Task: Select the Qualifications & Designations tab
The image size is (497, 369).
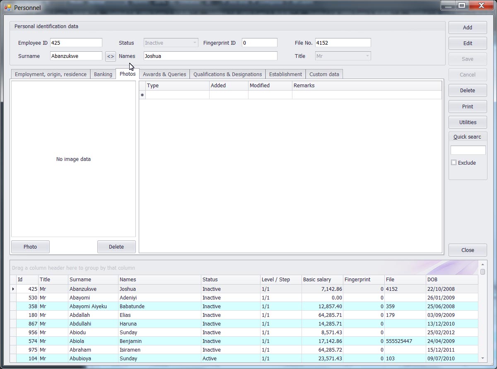Action: [227, 74]
